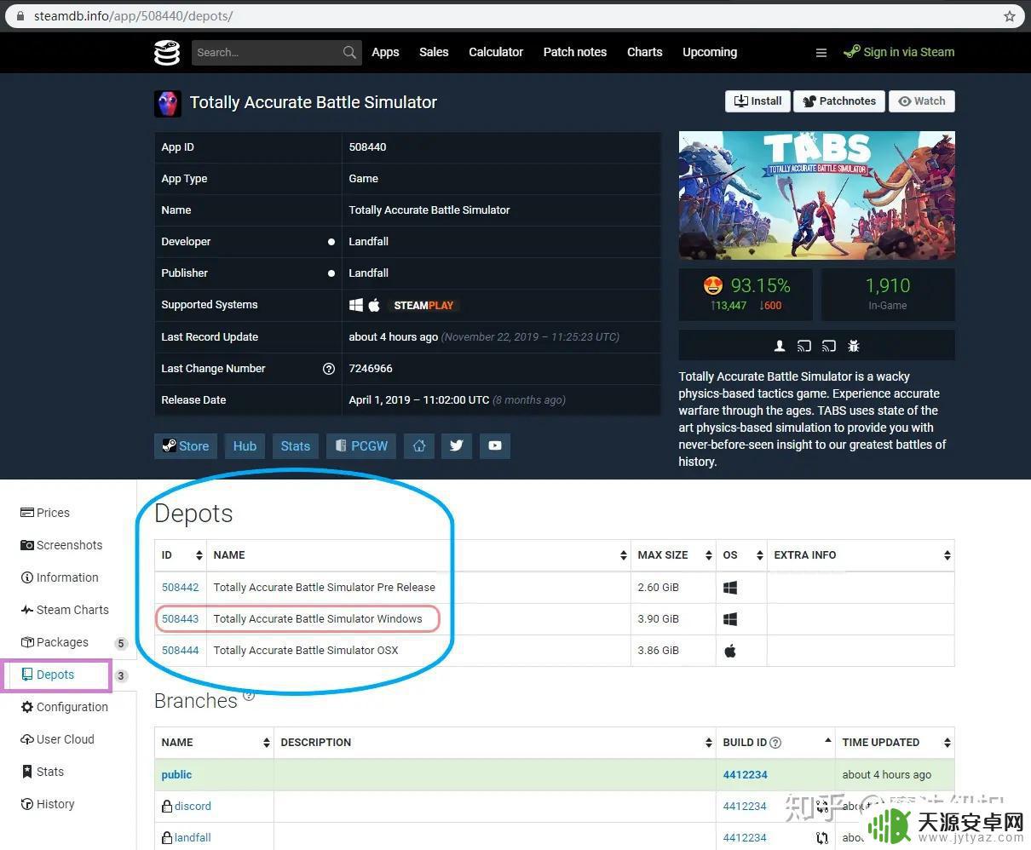Open the YouTube link button

coord(495,445)
